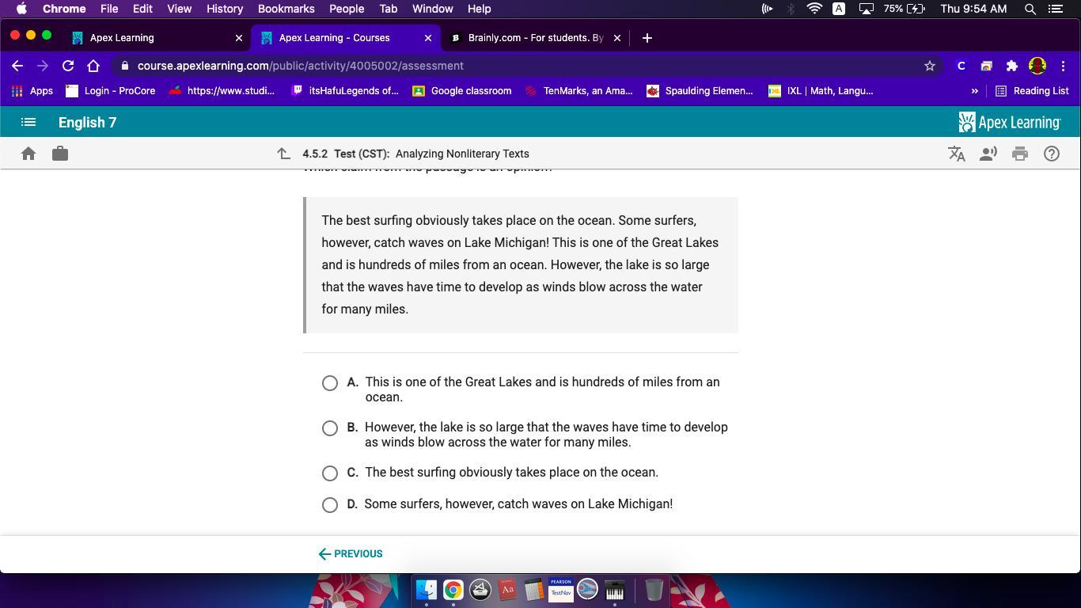This screenshot has height=608, width=1081.
Task: Open the piano keyboard app in Dock
Action: click(614, 590)
